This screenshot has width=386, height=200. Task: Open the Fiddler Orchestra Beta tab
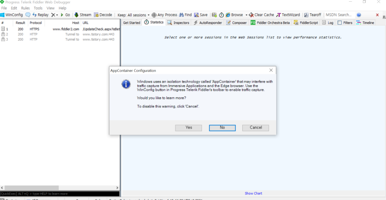[x=270, y=23]
